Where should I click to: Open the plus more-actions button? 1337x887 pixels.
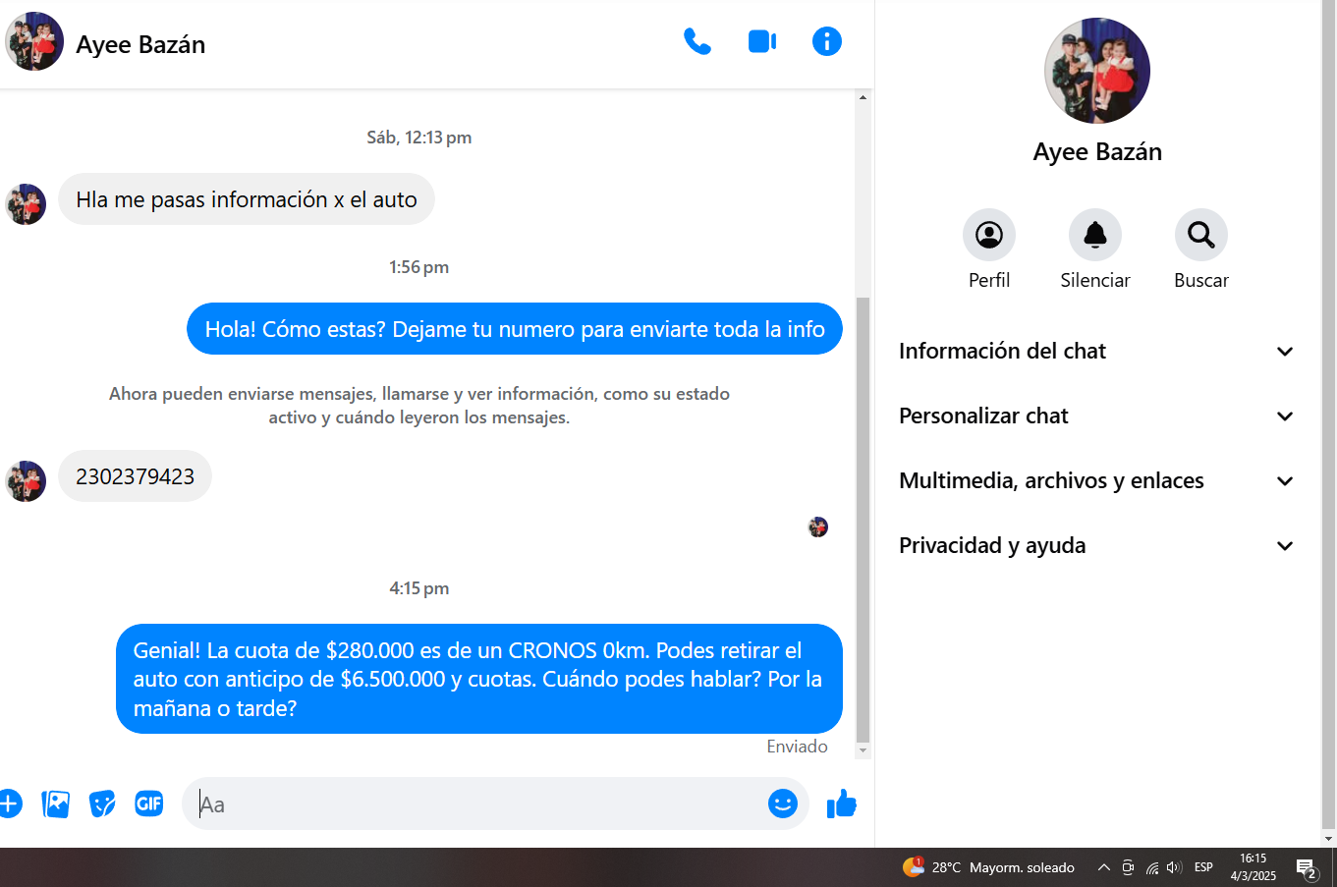[9, 804]
